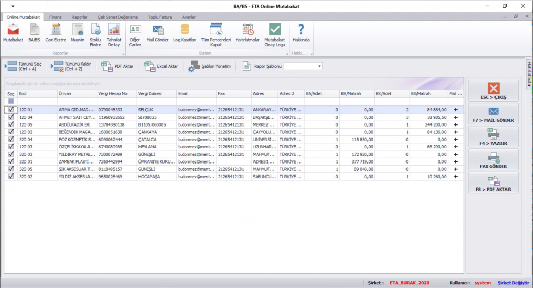533x288 pixels.
Task: Open the Mutabakat ribbon icon
Action: 13,33
